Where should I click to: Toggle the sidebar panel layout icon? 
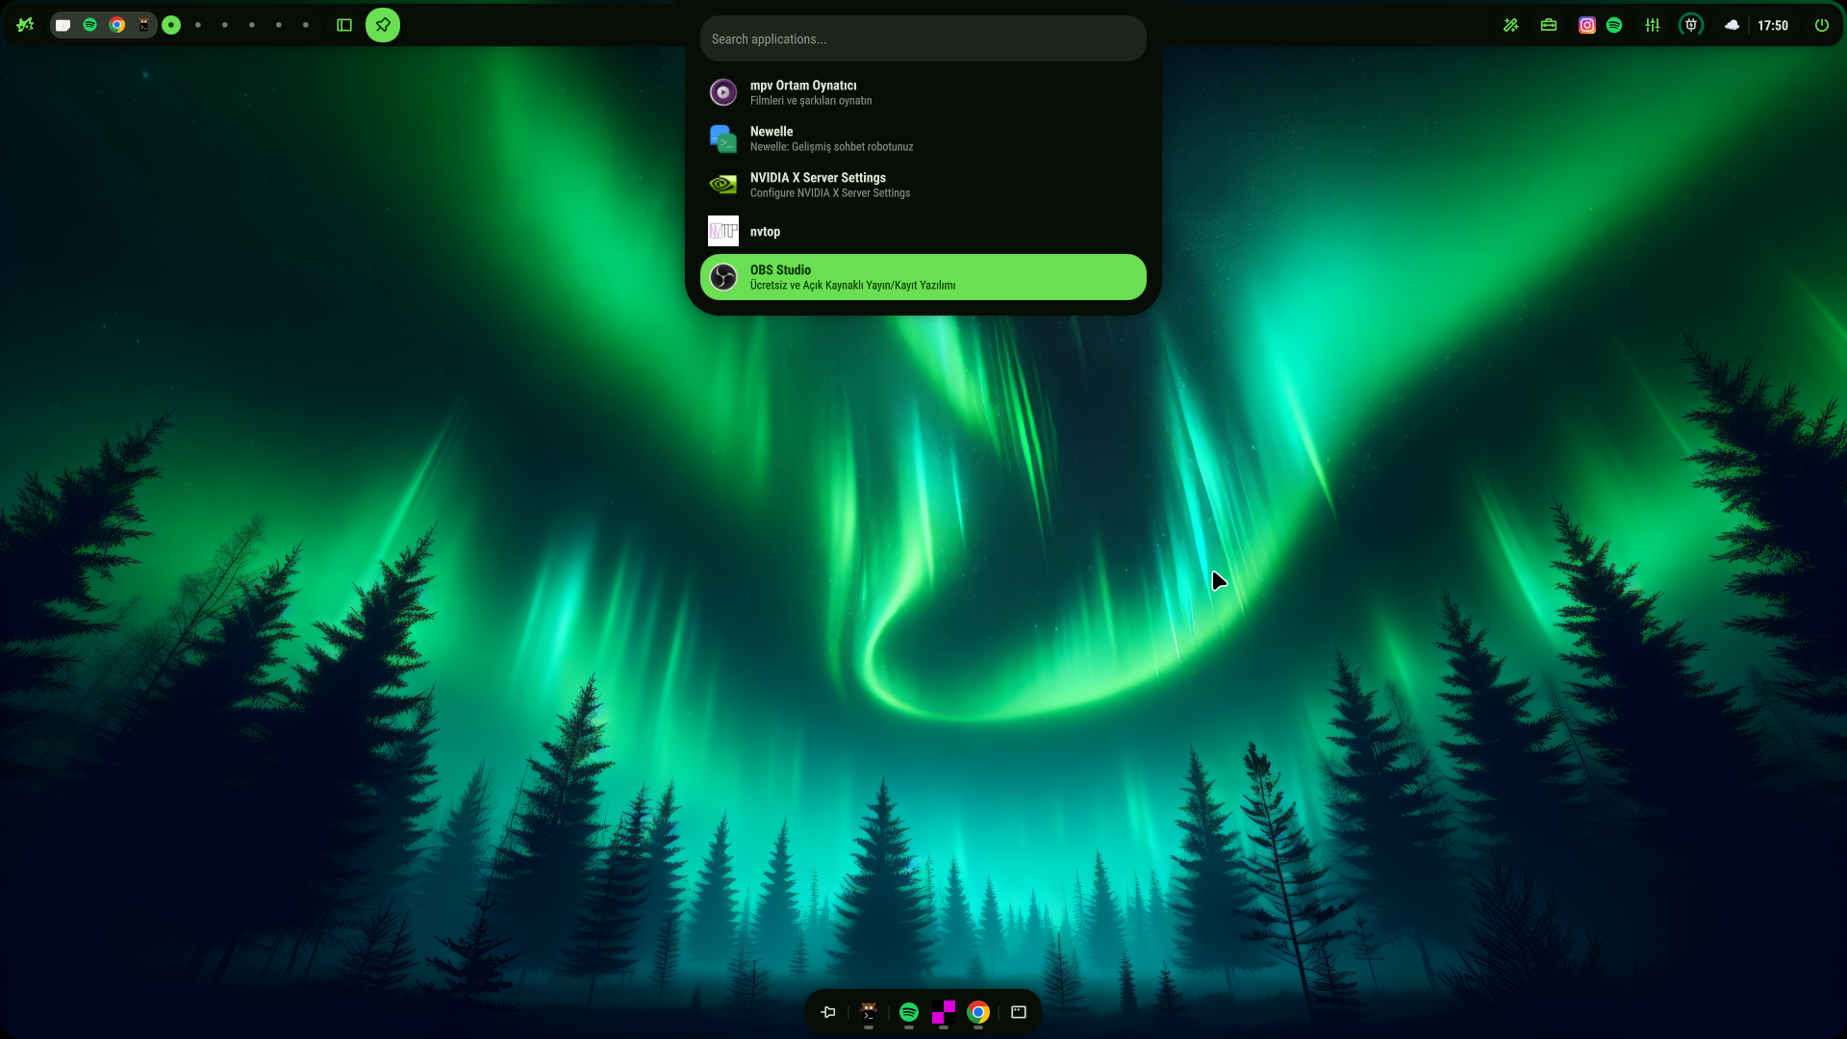pyautogui.click(x=344, y=25)
